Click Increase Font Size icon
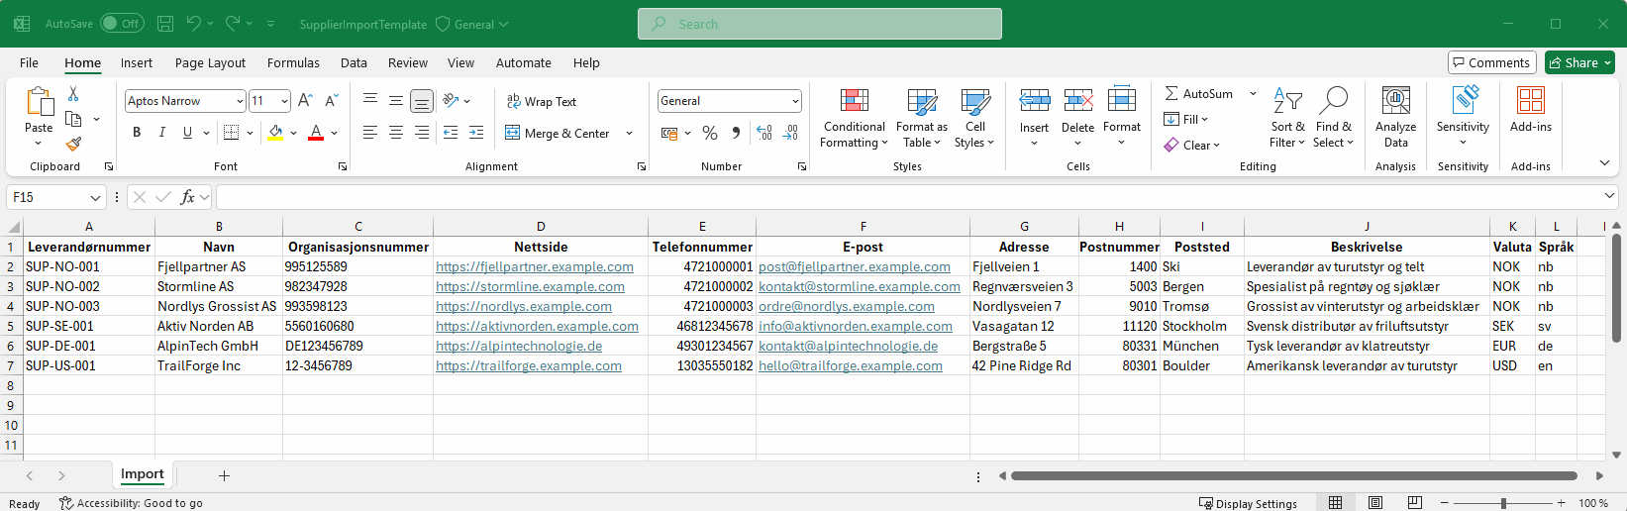This screenshot has height=511, width=1627. (305, 101)
